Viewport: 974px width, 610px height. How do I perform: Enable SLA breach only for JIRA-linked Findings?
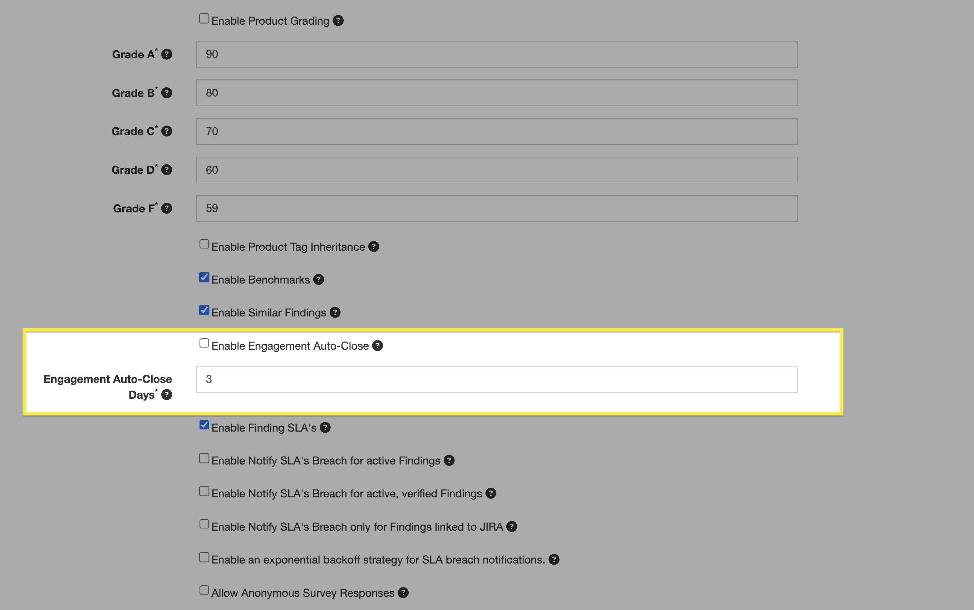(204, 524)
